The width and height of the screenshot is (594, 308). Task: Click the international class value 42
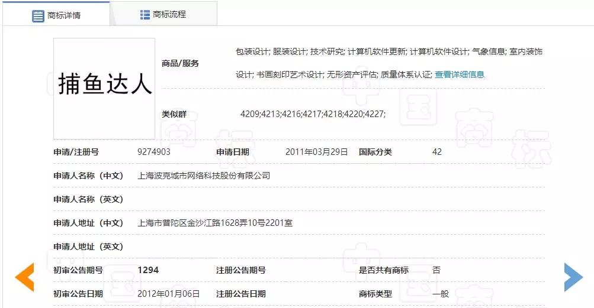click(437, 152)
